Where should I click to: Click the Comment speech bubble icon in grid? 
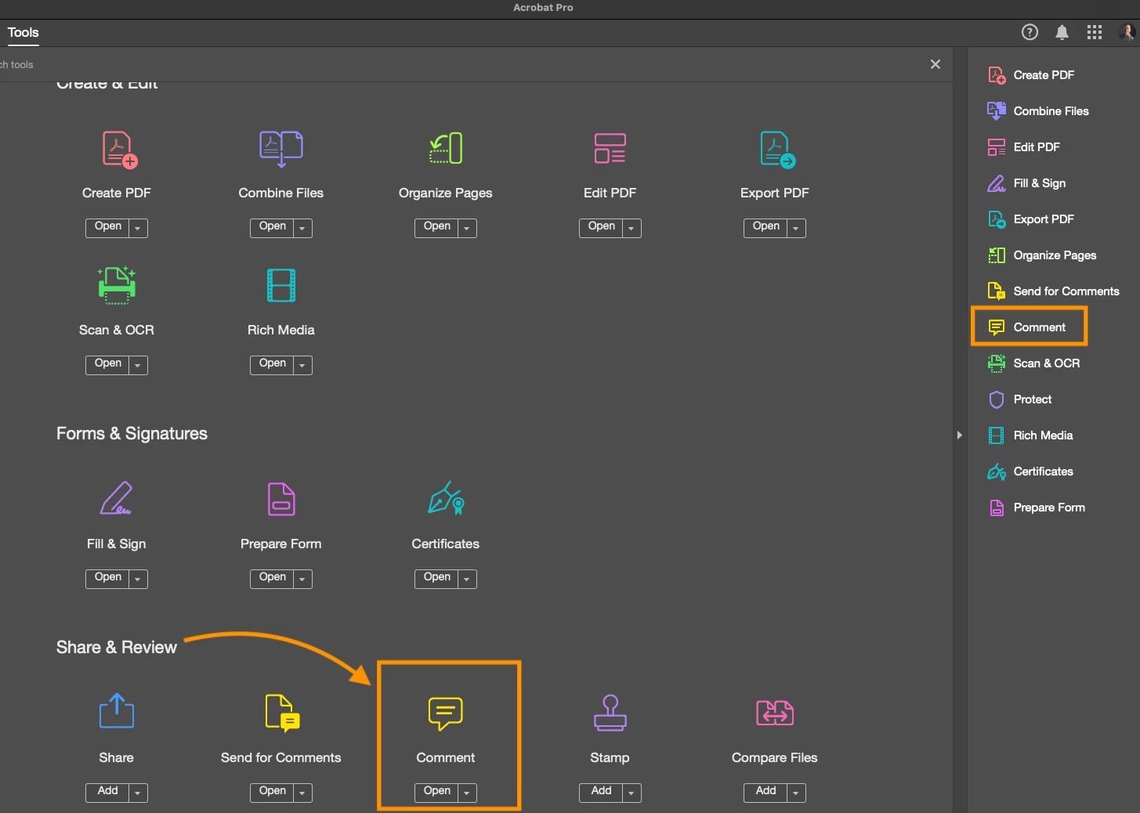(446, 713)
